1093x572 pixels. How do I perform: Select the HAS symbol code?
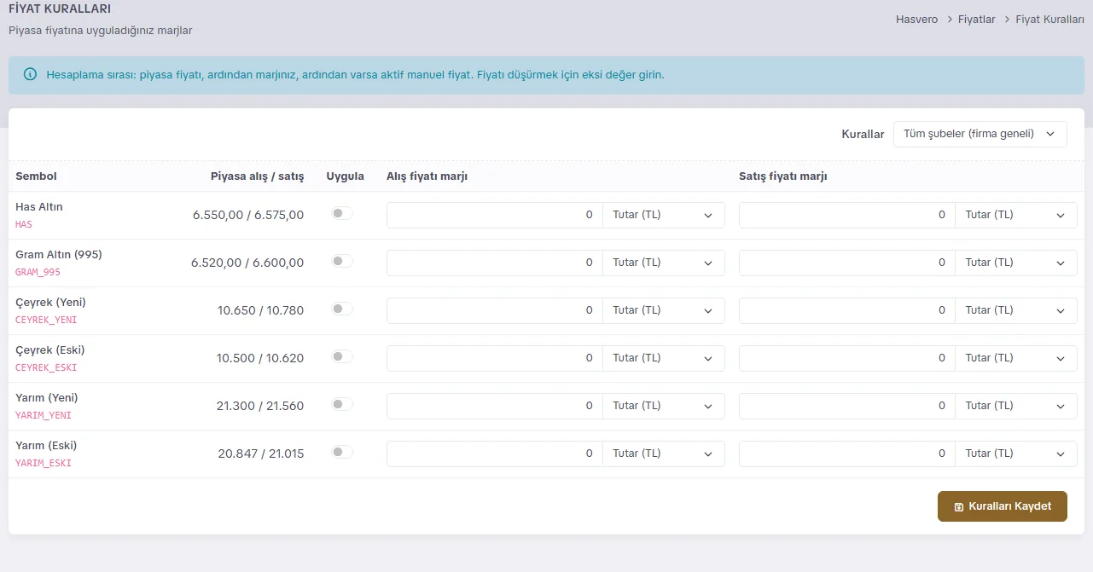pyautogui.click(x=24, y=225)
